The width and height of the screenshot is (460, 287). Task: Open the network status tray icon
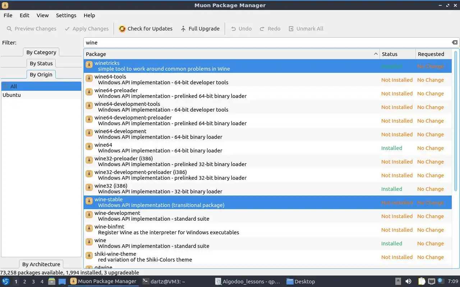431,281
